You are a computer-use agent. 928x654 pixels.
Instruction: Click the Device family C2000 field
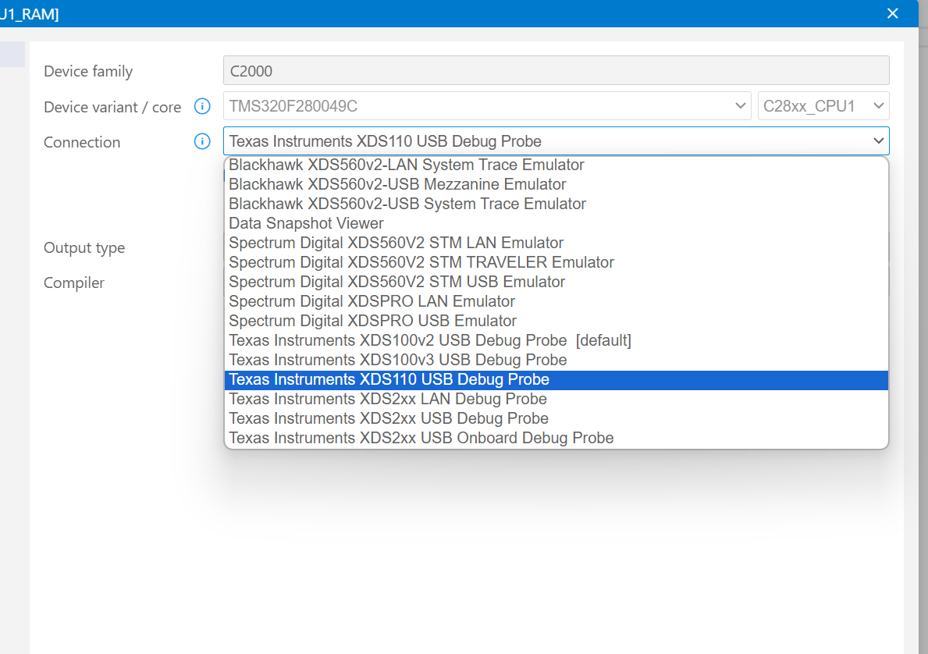(x=556, y=70)
